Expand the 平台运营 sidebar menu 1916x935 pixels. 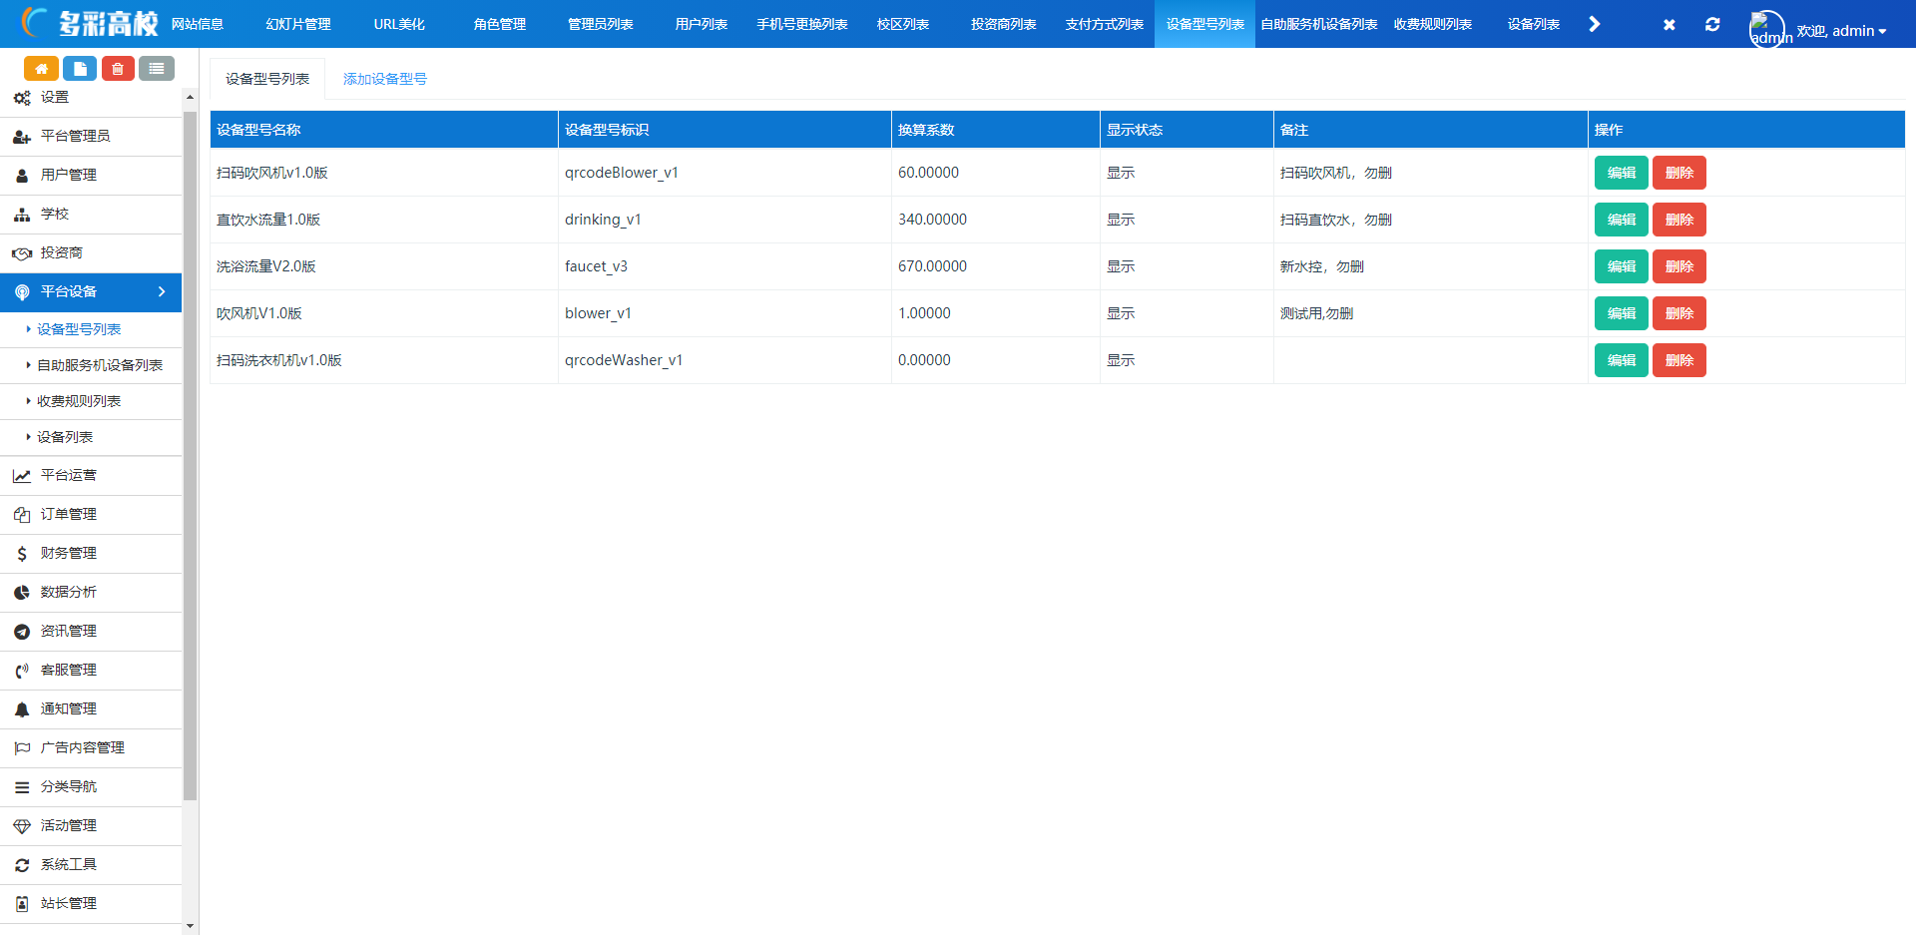click(91, 476)
